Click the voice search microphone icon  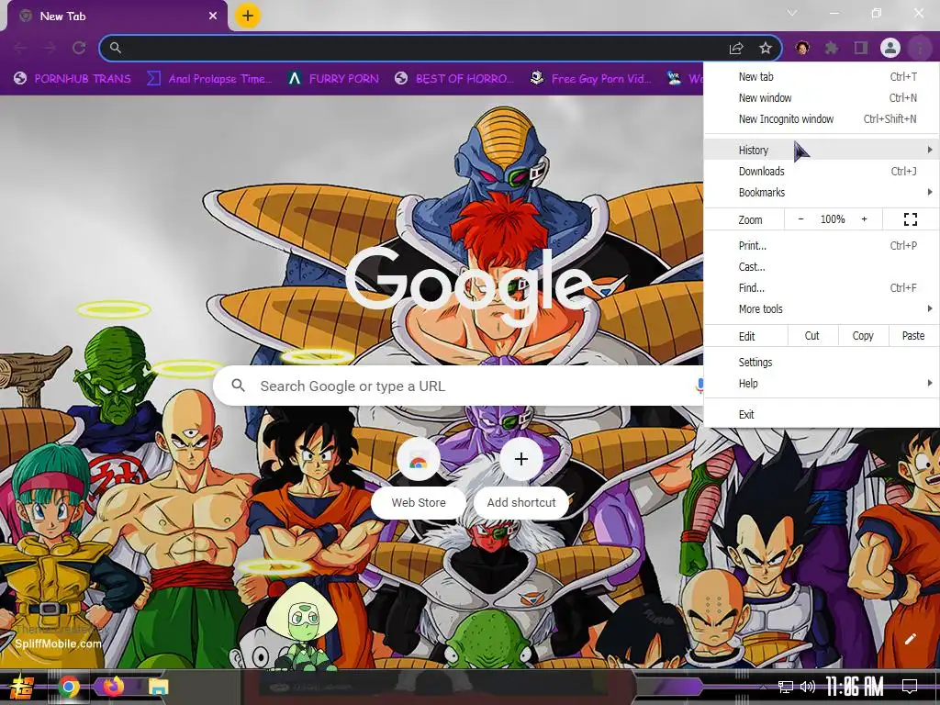pyautogui.click(x=699, y=386)
